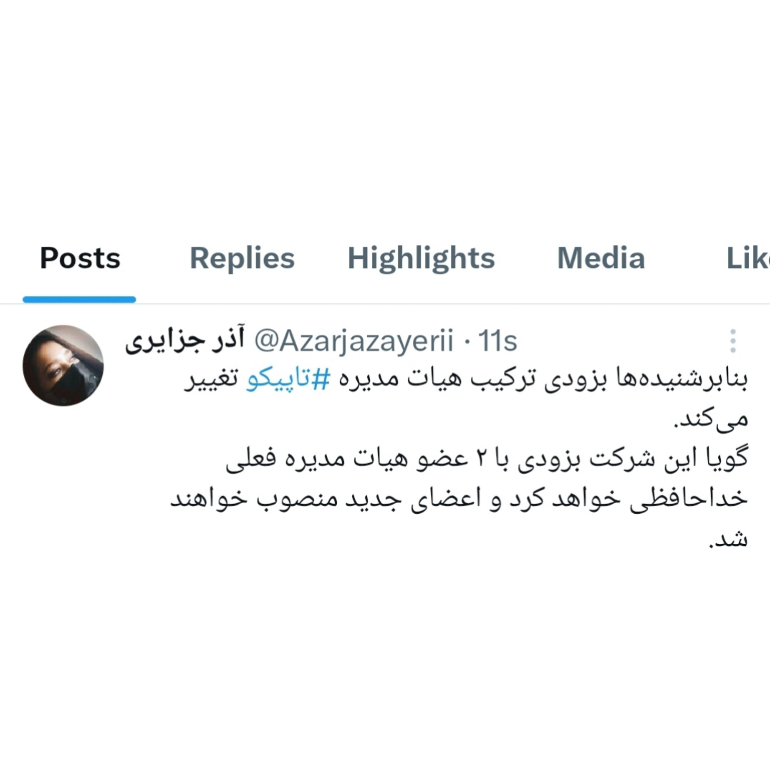This screenshot has height=770, width=770.
Task: Click the blue indicator under Posts
Action: 79,299
